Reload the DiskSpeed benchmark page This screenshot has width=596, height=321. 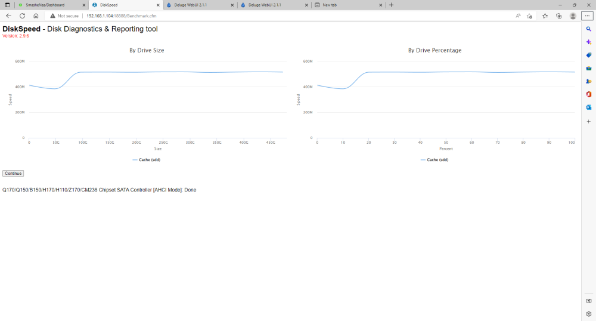click(23, 16)
